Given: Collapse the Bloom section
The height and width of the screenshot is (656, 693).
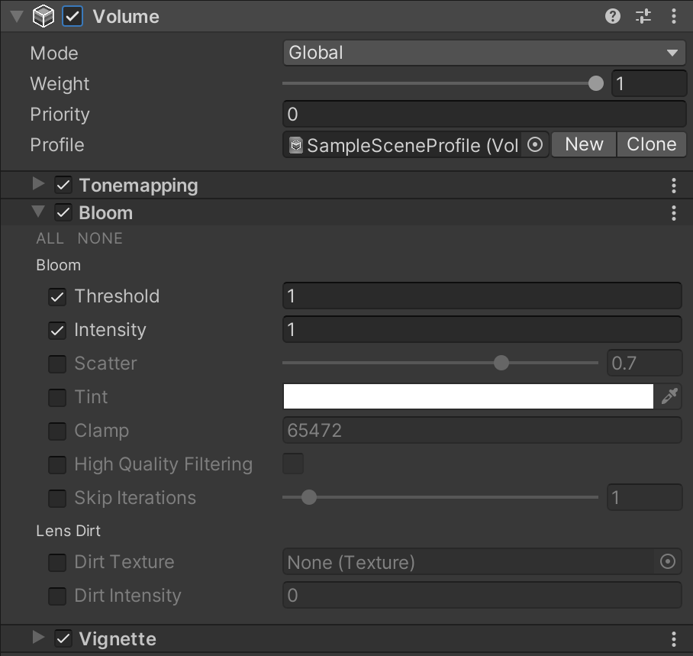Looking at the screenshot, I should click(37, 213).
